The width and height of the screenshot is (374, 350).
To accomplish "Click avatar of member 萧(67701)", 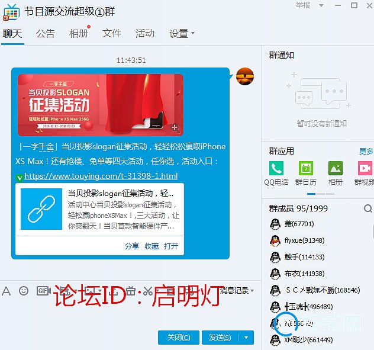I will 275,224.
